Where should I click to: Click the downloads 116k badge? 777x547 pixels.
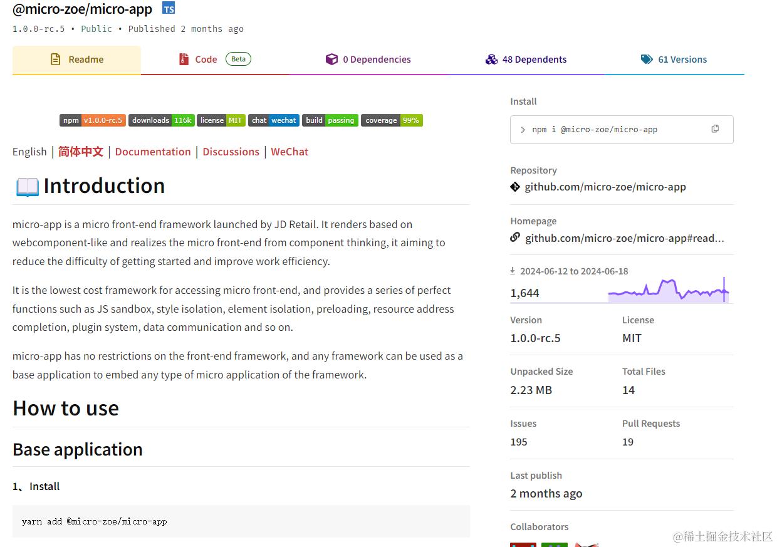pos(161,120)
